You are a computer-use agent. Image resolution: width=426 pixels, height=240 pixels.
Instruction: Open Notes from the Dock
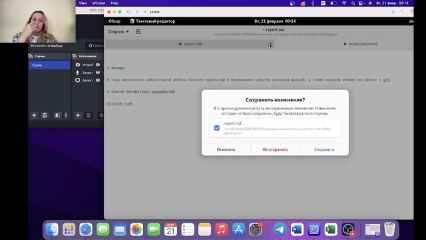[x=204, y=229]
